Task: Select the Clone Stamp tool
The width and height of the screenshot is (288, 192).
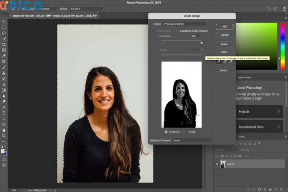Action: click(x=4, y=73)
